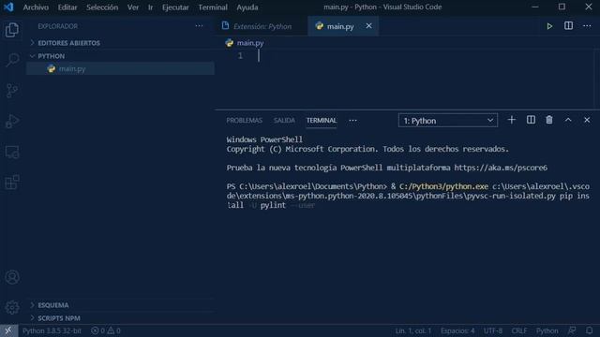This screenshot has height=337, width=600.
Task: Open Run and Debug view
Action: pos(12,121)
